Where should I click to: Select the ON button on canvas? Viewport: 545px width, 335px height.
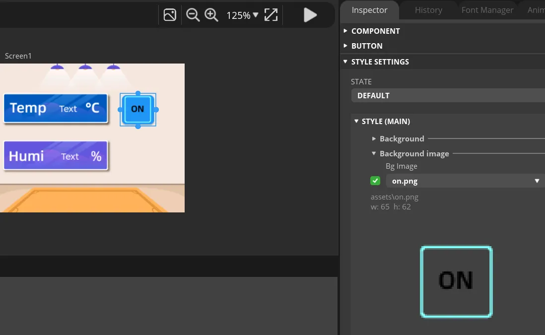(x=137, y=109)
